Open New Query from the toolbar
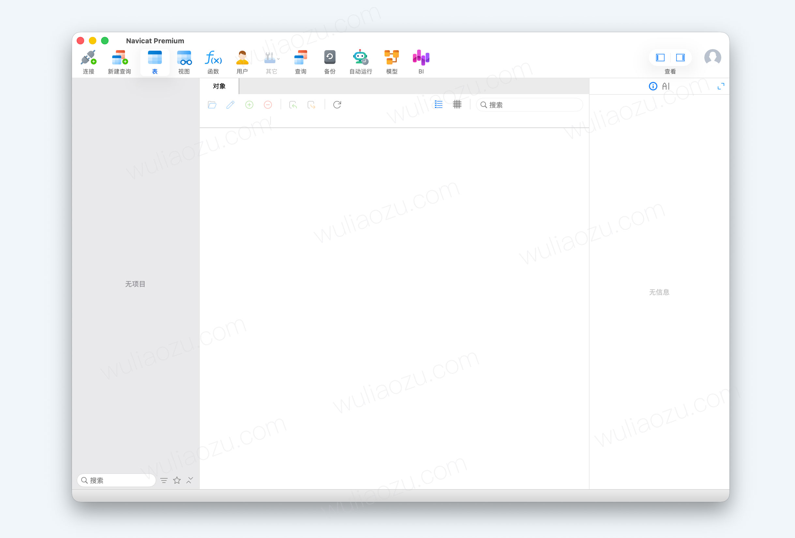Viewport: 795px width, 538px height. coord(119,58)
